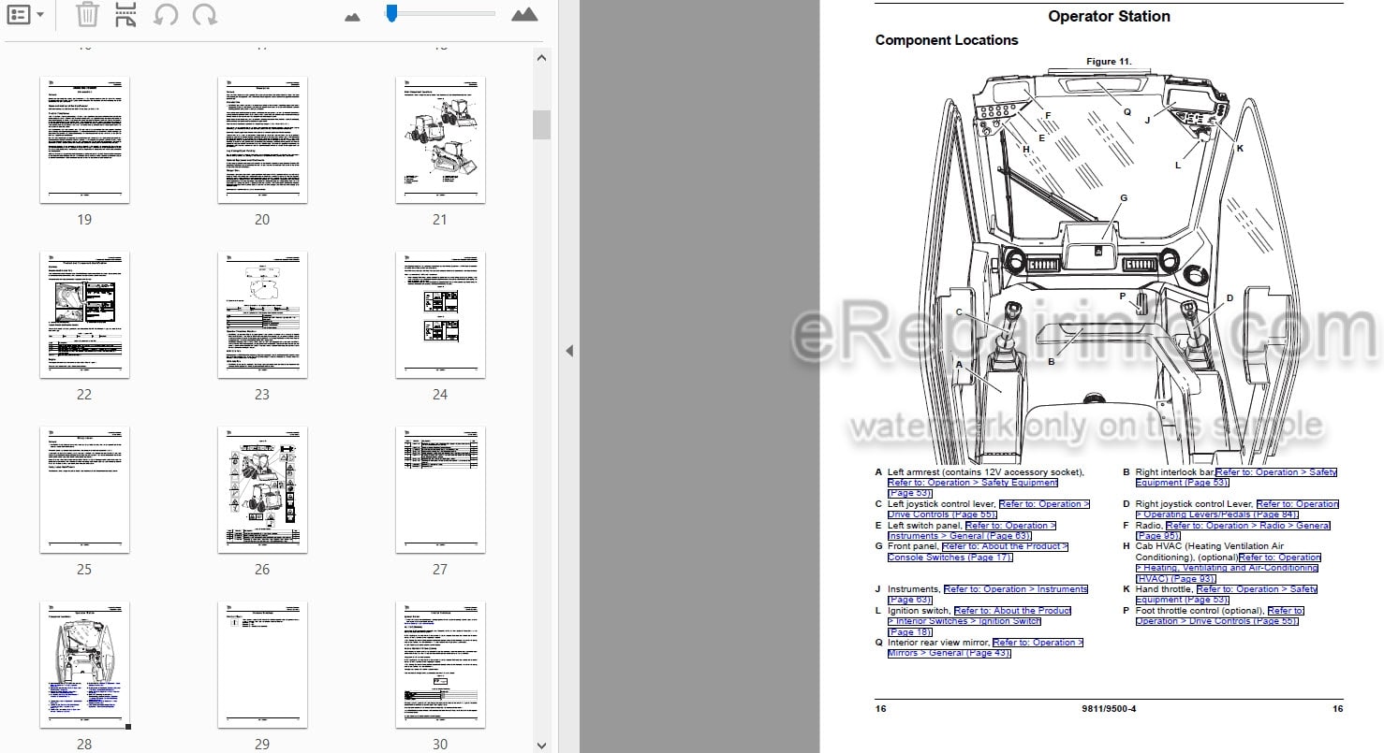Screen dimensions: 1384x753
Task: Select page 29 thumbnail
Action: tap(262, 665)
